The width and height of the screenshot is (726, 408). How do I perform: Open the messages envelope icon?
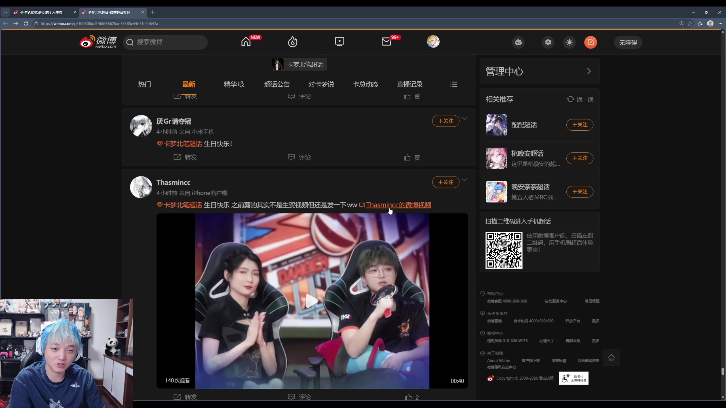click(386, 42)
